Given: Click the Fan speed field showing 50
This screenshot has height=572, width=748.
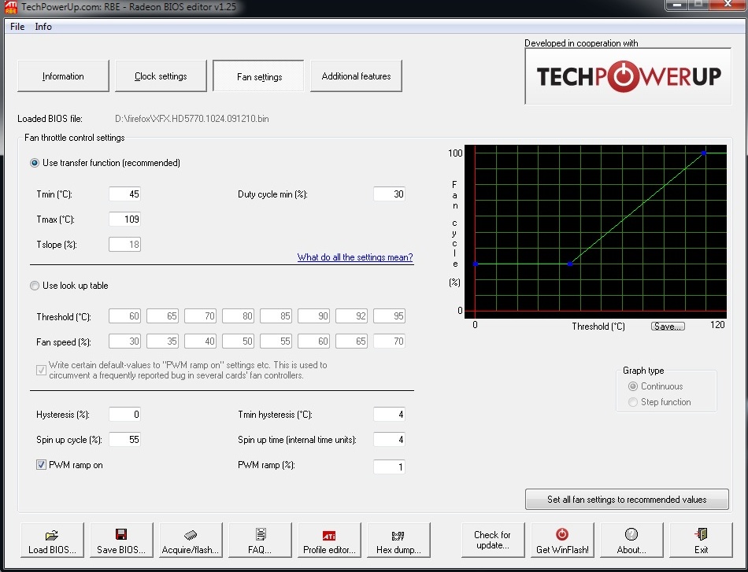Looking at the screenshot, I should 238,341.
